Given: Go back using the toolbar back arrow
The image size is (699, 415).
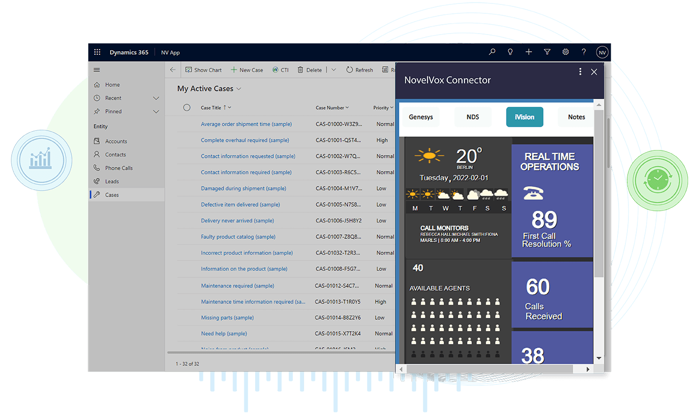Looking at the screenshot, I should (173, 70).
